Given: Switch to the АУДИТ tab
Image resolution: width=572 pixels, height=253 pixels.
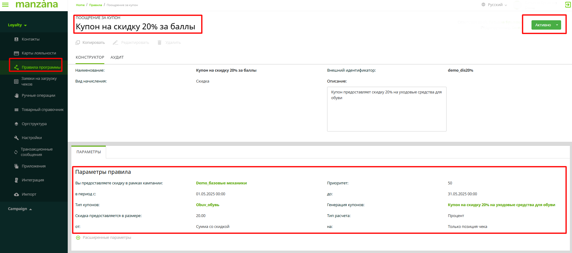Looking at the screenshot, I should click(x=117, y=57).
